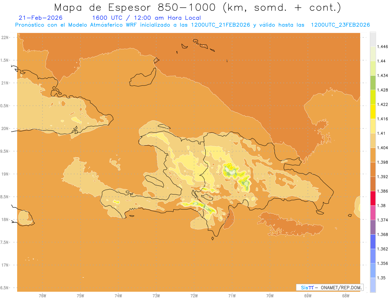Click the legend value '1.374'
The image size is (388, 300).
pyautogui.click(x=383, y=220)
